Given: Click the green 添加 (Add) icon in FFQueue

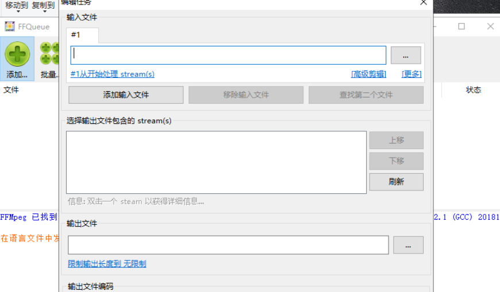Looking at the screenshot, I should coord(17,59).
